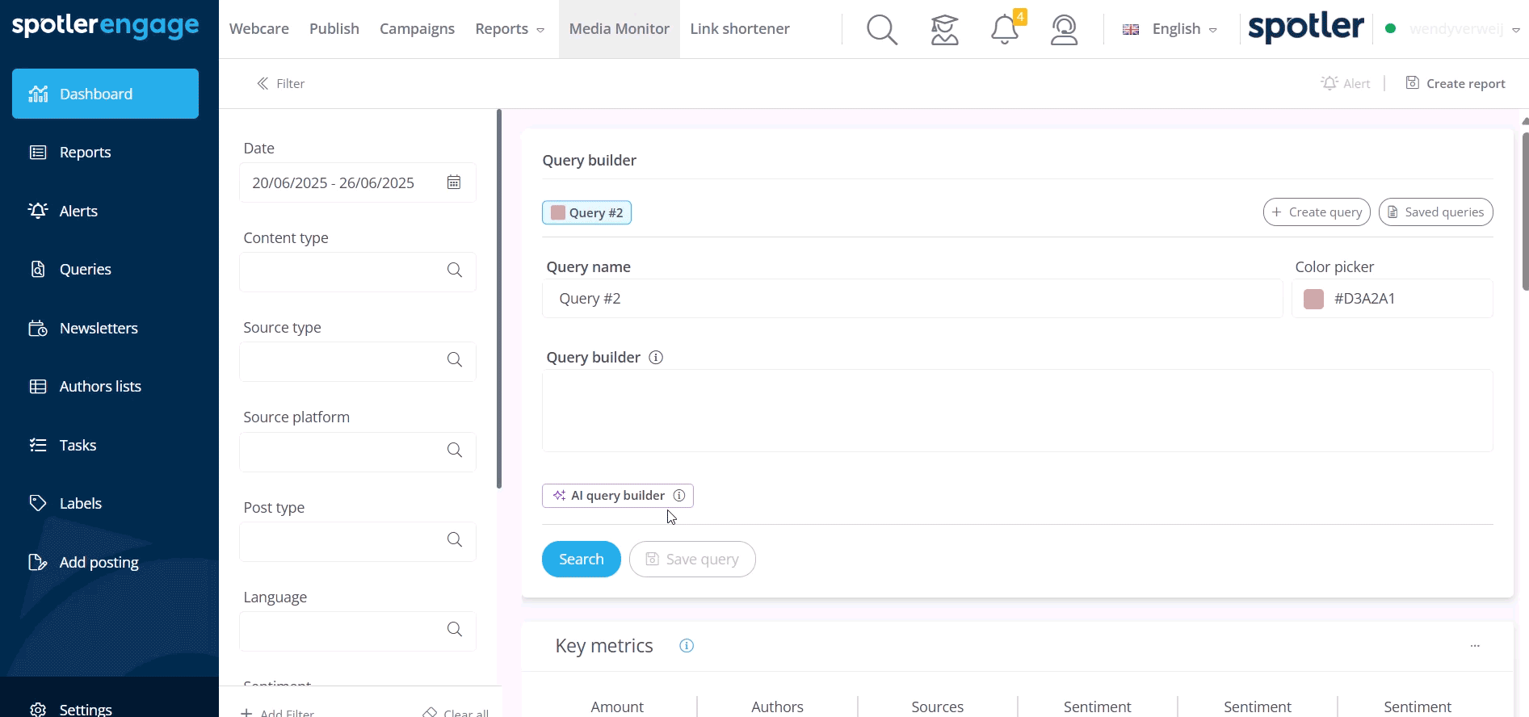Open the notifications bell with badge 4

pyautogui.click(x=1006, y=29)
